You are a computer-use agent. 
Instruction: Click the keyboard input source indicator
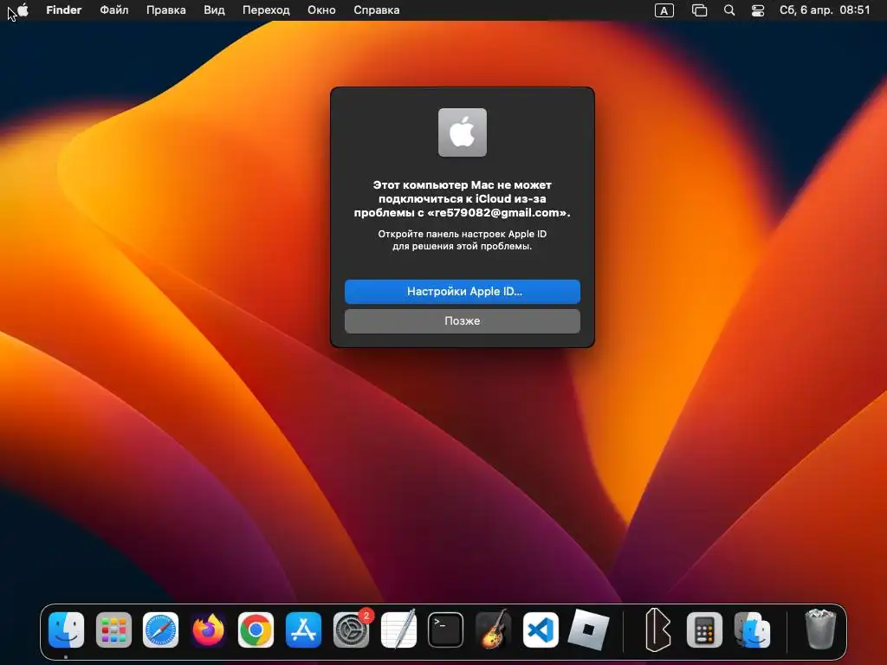[x=664, y=10]
